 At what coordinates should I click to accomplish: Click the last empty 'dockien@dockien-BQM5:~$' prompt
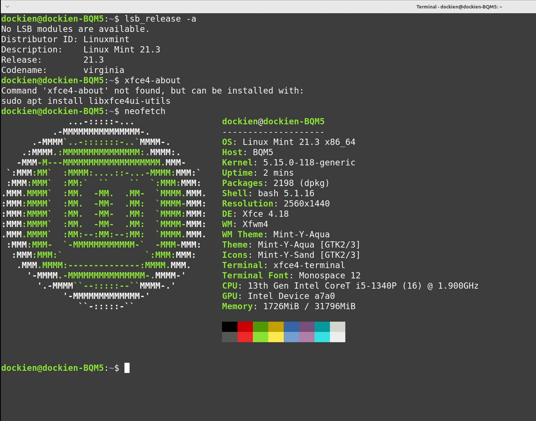(x=60, y=368)
